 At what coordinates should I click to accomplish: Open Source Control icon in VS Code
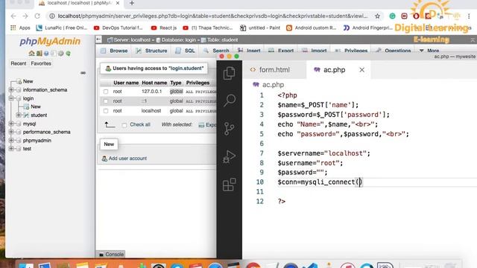click(x=229, y=129)
